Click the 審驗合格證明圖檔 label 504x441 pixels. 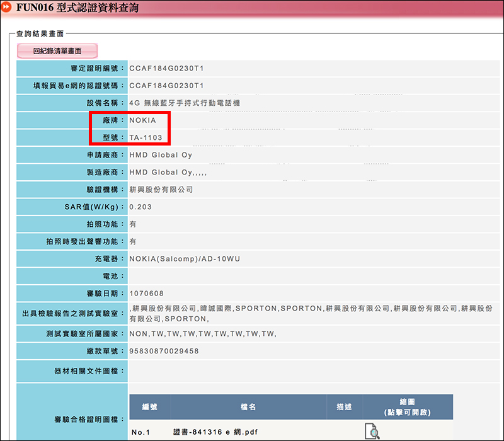point(89,420)
